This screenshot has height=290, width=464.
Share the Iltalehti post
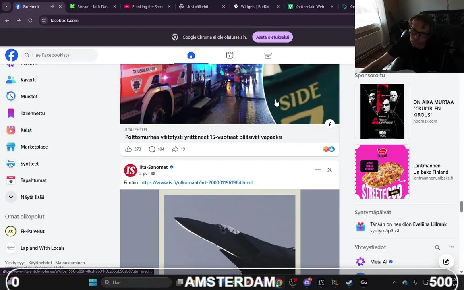click(x=175, y=149)
